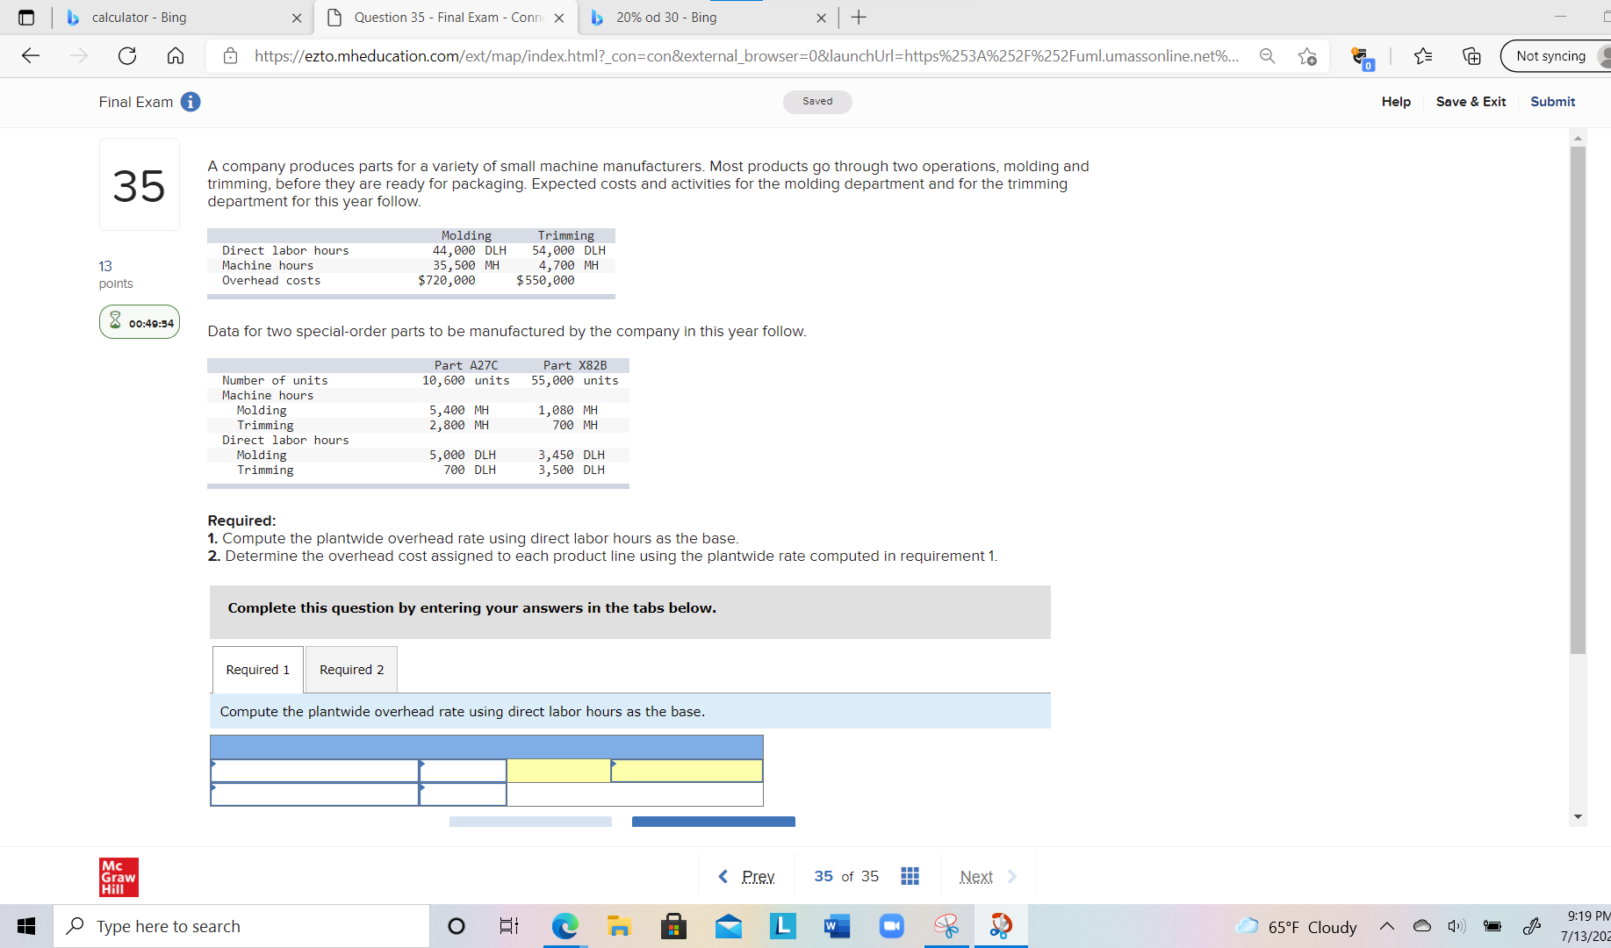
Task: Click the Final Exam info icon
Action: point(191,102)
